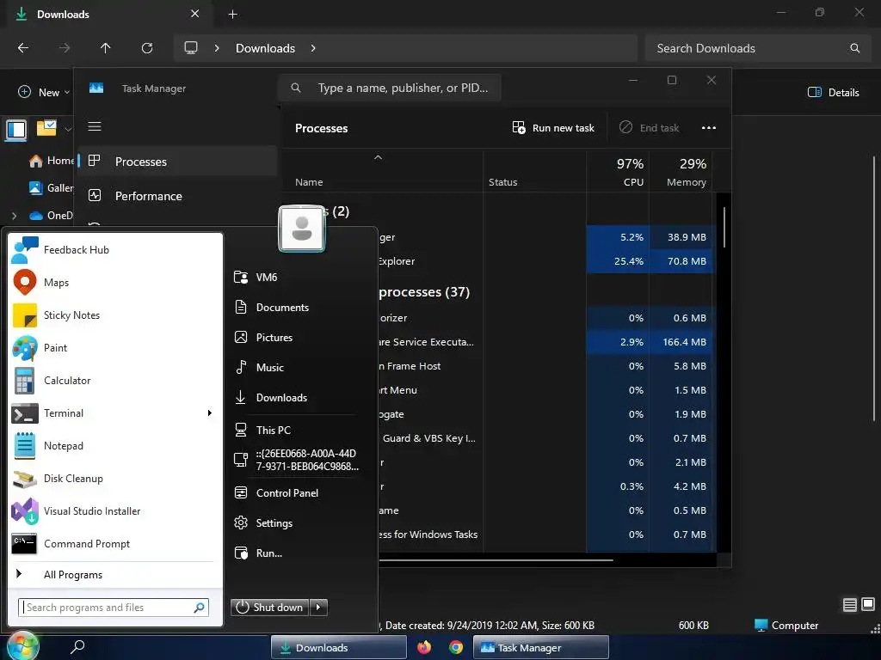The height and width of the screenshot is (660, 881).
Task: Refresh the Downloads folder view
Action: tap(147, 48)
